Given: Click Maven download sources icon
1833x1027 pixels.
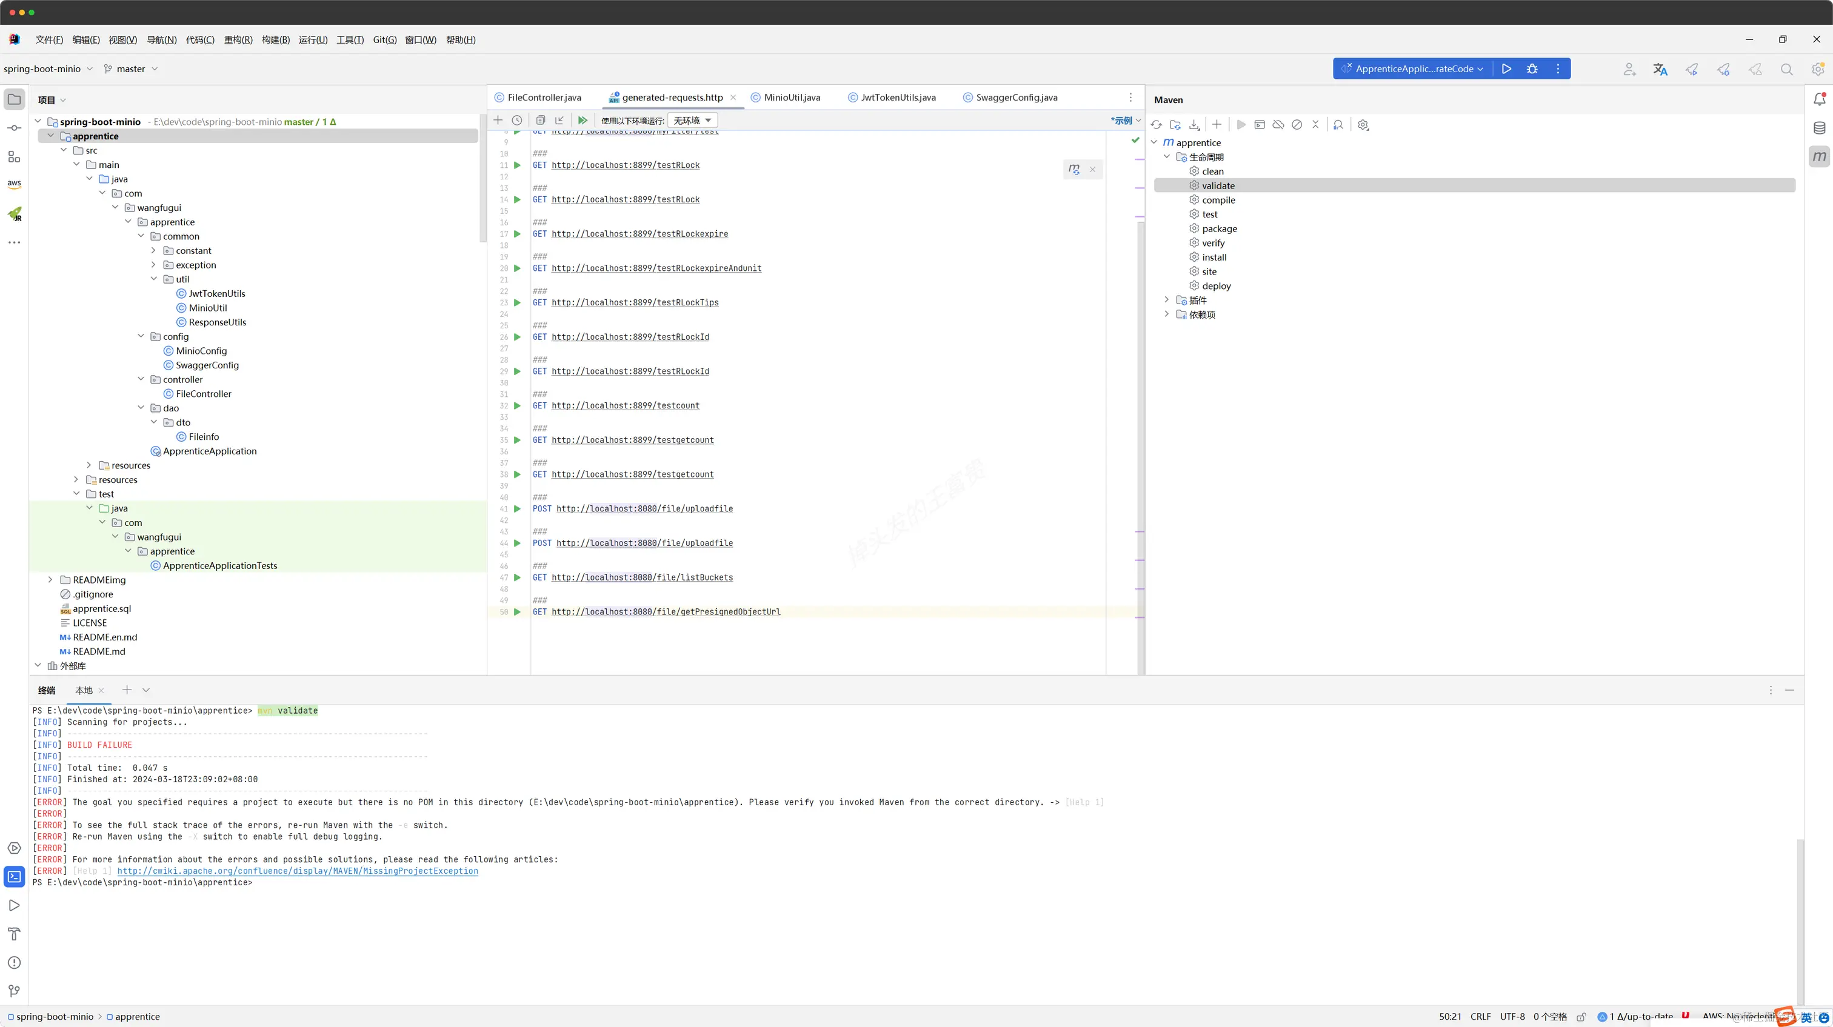Looking at the screenshot, I should pos(1195,124).
